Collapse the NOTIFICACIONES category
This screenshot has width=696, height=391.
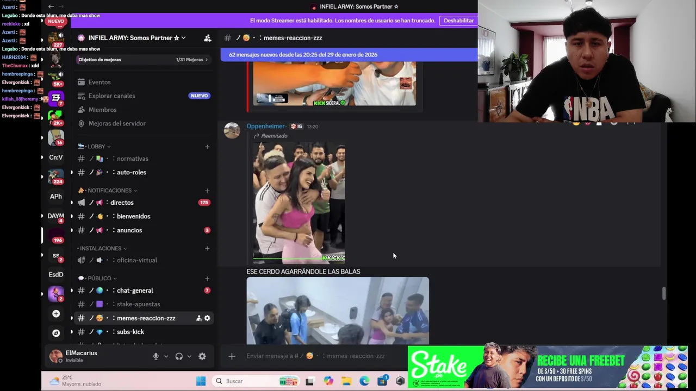pyautogui.click(x=108, y=191)
